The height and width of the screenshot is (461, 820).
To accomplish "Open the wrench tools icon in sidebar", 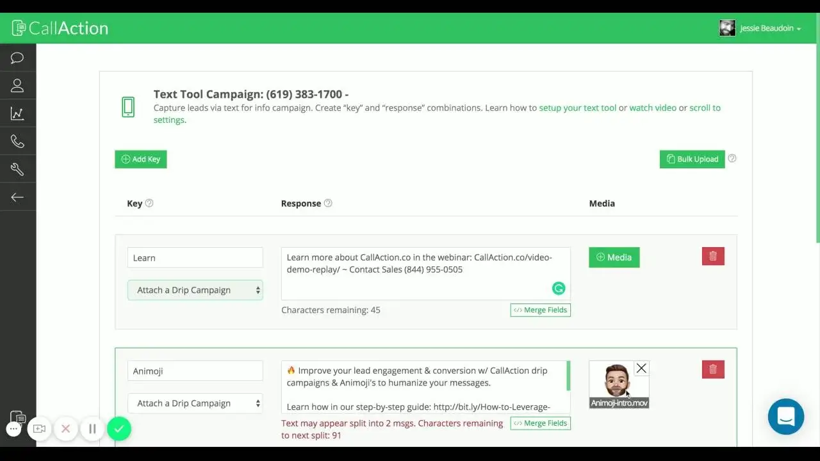I will [17, 169].
